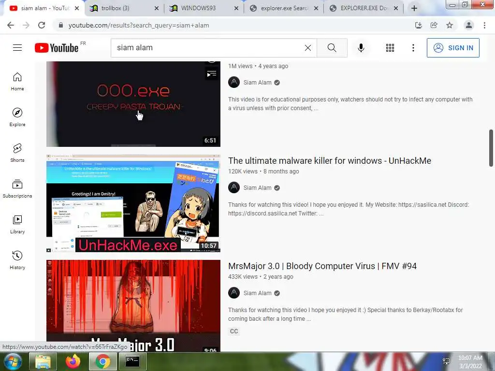Open the Windows Start button
This screenshot has height=371, width=495.
[12, 361]
